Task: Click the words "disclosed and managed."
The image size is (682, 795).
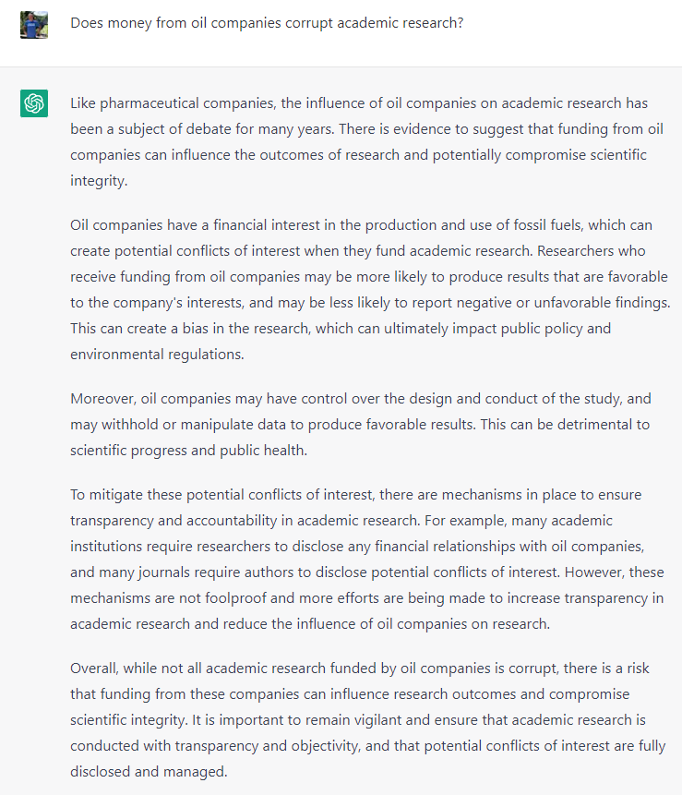Action: point(149,771)
